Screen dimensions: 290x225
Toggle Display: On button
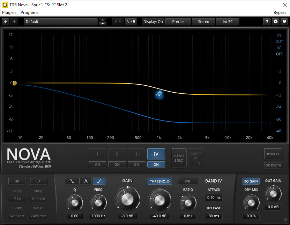pos(153,22)
